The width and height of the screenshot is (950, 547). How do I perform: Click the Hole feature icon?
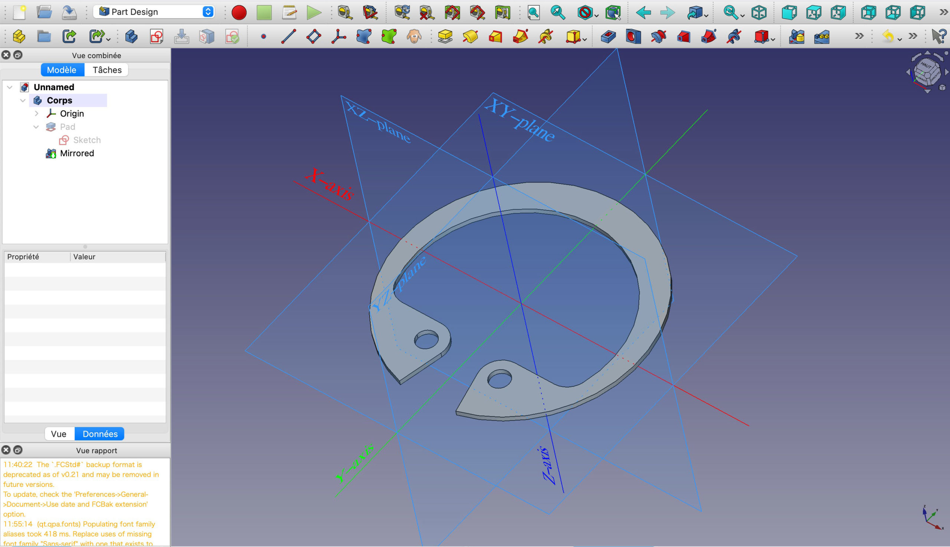pyautogui.click(x=633, y=36)
